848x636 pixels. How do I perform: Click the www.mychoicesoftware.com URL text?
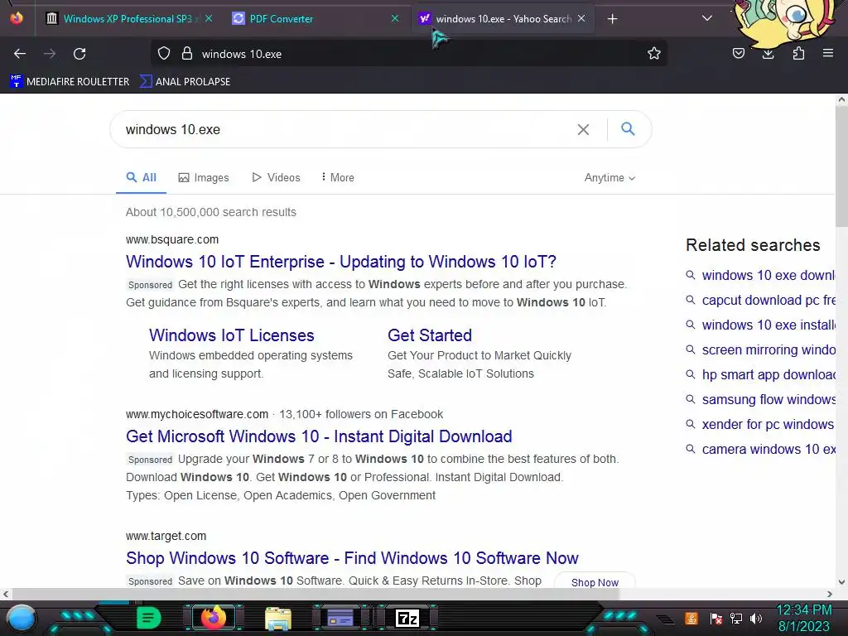click(x=197, y=414)
